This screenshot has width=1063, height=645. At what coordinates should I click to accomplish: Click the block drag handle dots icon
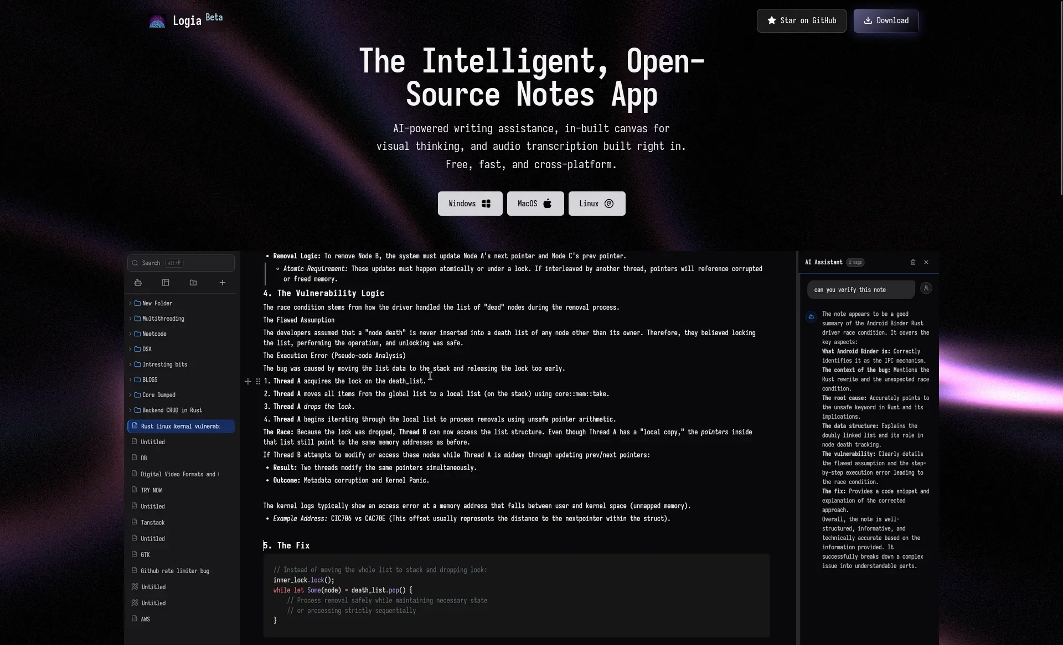[x=258, y=381]
